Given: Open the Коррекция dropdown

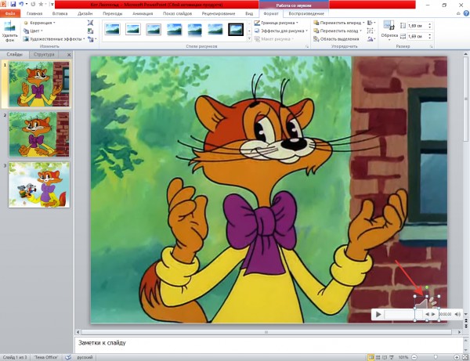Looking at the screenshot, I should (x=39, y=23).
